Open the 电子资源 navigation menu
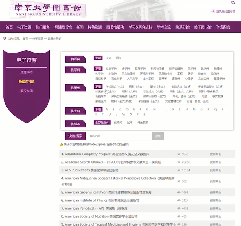The width and height of the screenshot is (241, 226). pos(24,27)
